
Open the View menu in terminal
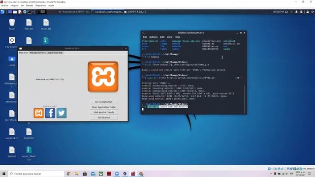[x=169, y=37]
